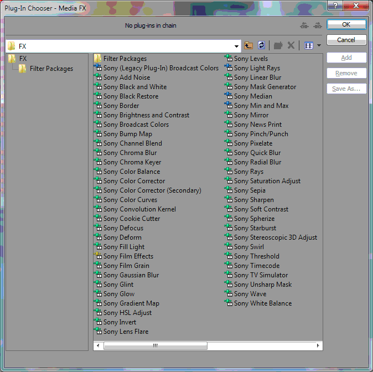This screenshot has width=373, height=372.
Task: Click Sony Fill Light entry
Action: coord(119,247)
